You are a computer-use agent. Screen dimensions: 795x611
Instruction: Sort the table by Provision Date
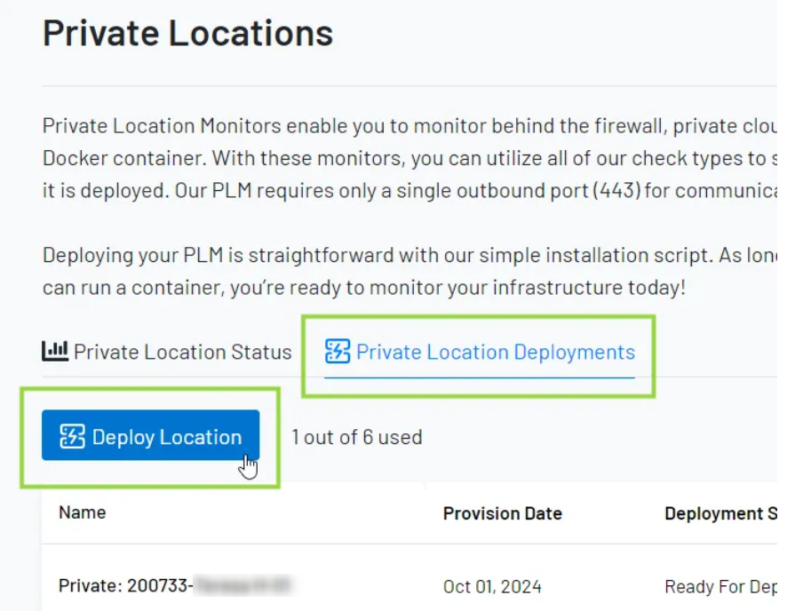coord(502,513)
